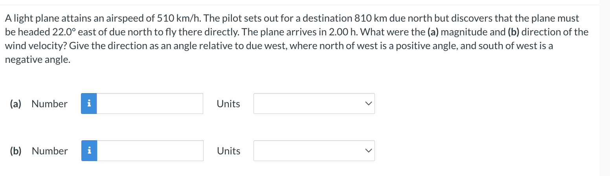Click the Units label in row (b)
This screenshot has height=176, width=610.
228,151
